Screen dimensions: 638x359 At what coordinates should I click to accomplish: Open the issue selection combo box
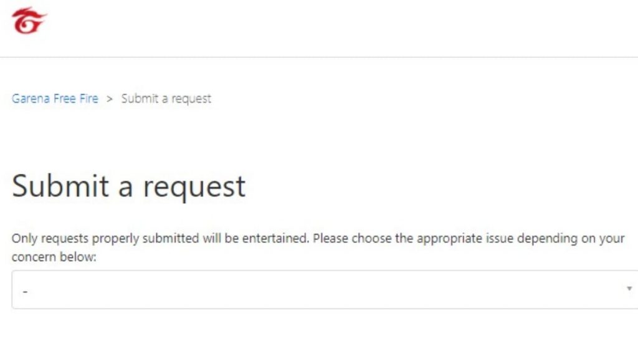click(x=325, y=289)
